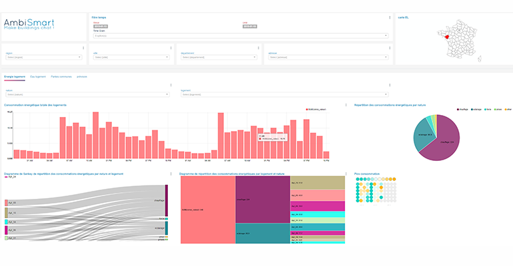Open the Filtre temps panel options menu
This screenshot has height=266, width=513.
coord(390,17)
